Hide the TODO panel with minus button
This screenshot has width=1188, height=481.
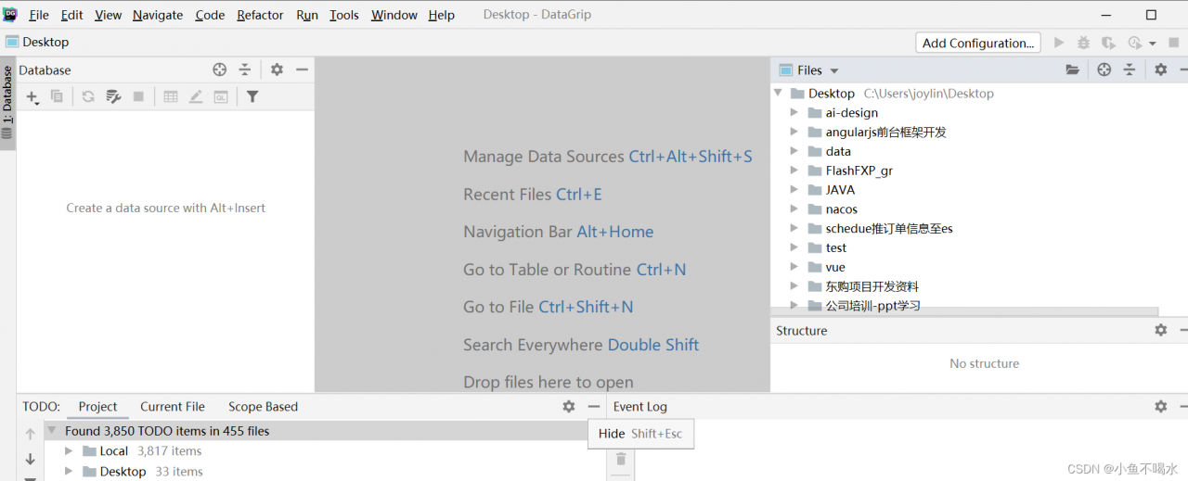pos(594,406)
